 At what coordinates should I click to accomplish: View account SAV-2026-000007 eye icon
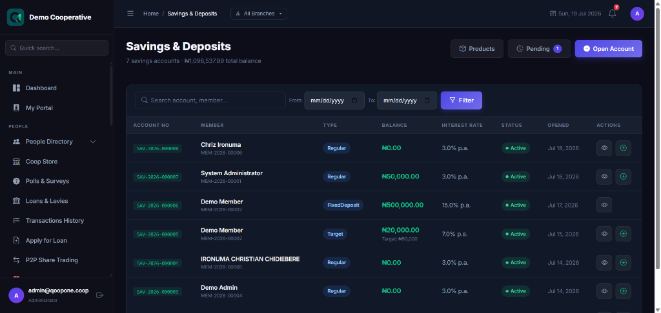604,176
